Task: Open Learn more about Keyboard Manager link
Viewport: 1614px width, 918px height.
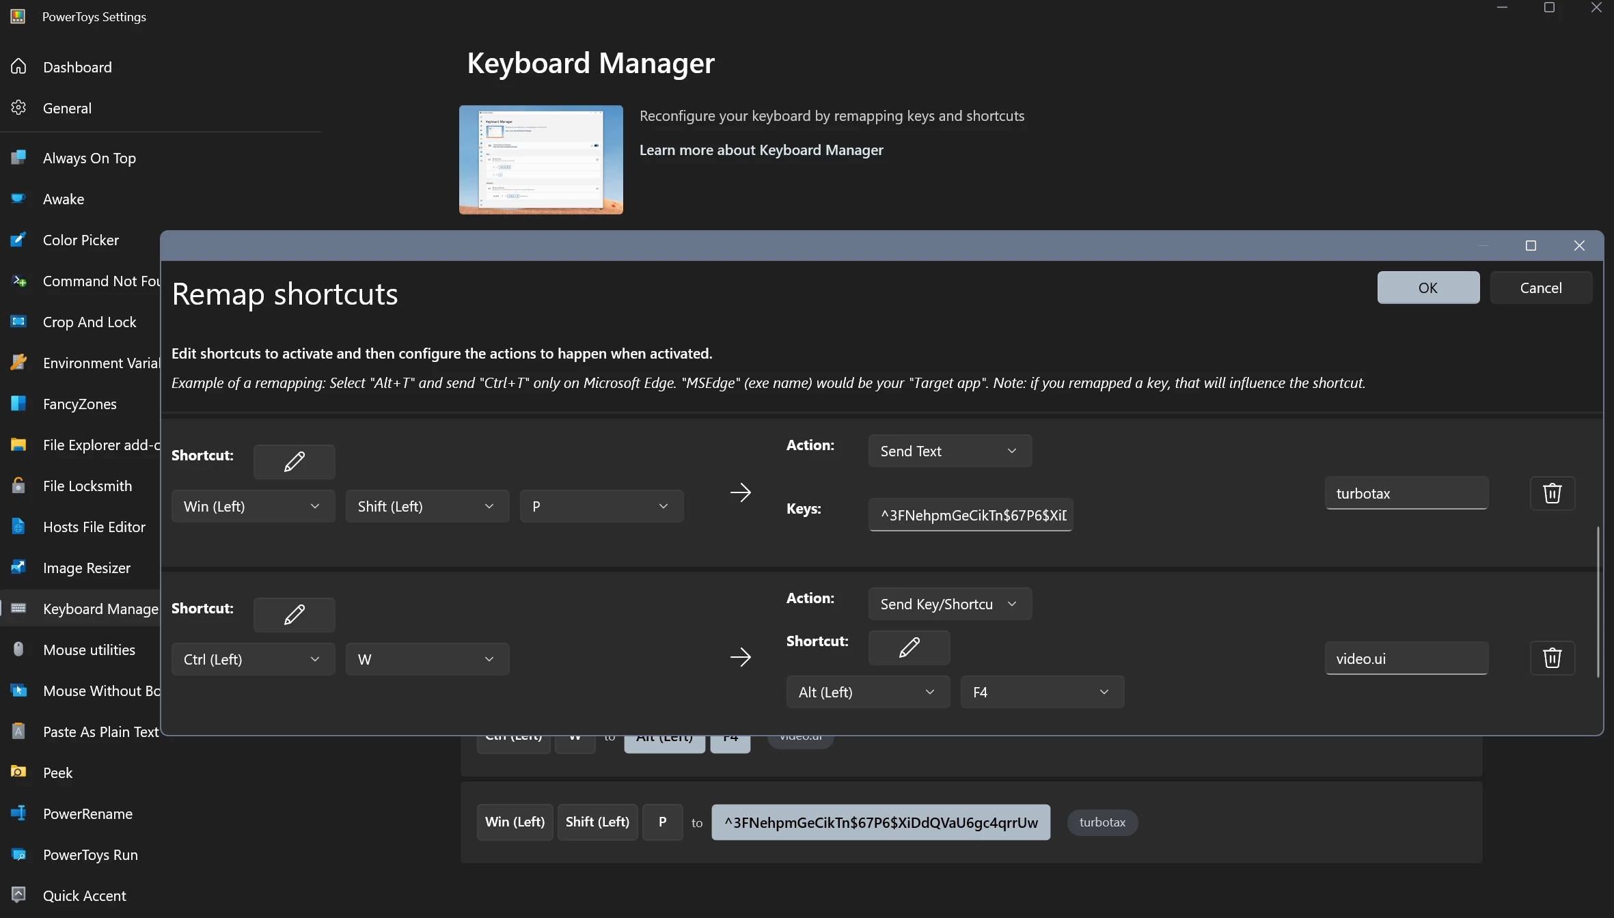Action: (x=761, y=150)
